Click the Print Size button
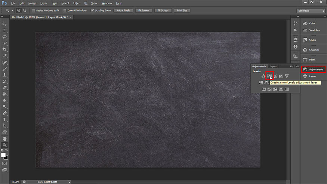Viewport: 327px width, 184px height. (x=182, y=10)
